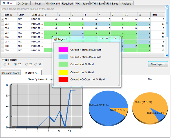Click the Legend window title bar text
The image size is (171, 138).
(x=62, y=39)
